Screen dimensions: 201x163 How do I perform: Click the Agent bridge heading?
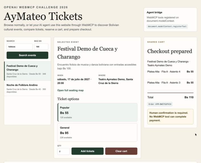click(x=154, y=13)
